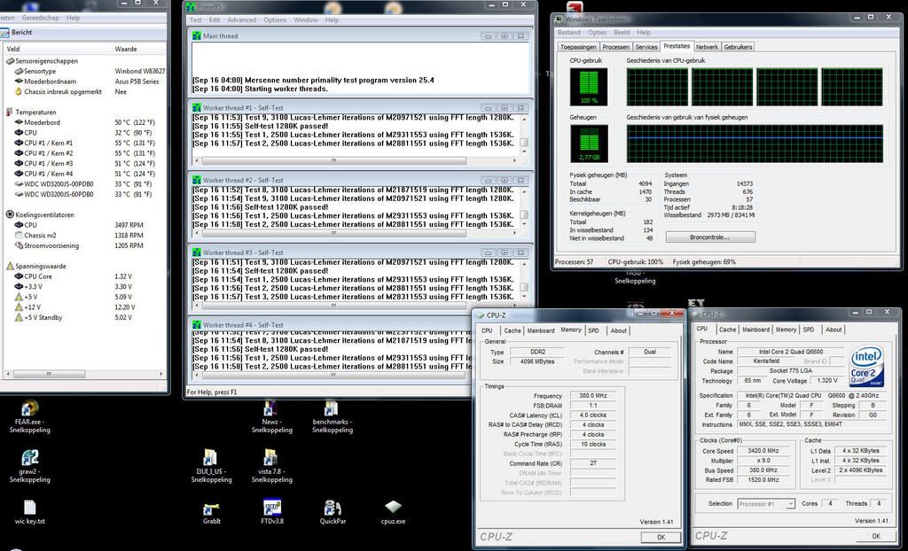Switch to the Netwerk tab in Task Manager
This screenshot has height=551, width=908.
coord(707,47)
